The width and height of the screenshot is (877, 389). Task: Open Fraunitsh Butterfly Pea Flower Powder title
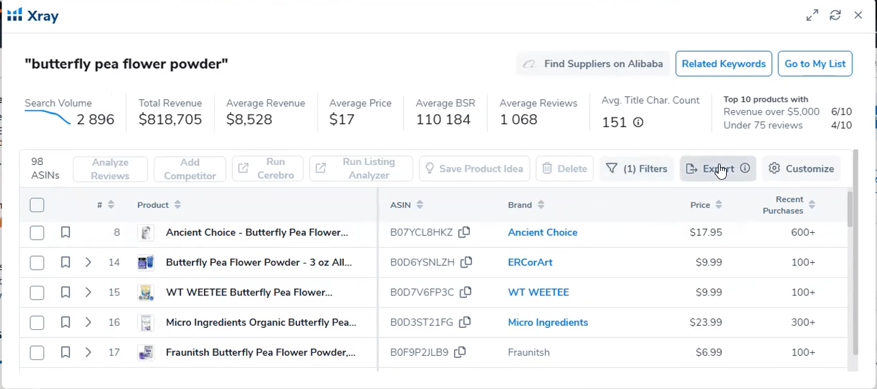coord(260,352)
